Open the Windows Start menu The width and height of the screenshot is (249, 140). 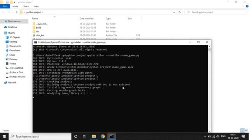tap(4, 136)
